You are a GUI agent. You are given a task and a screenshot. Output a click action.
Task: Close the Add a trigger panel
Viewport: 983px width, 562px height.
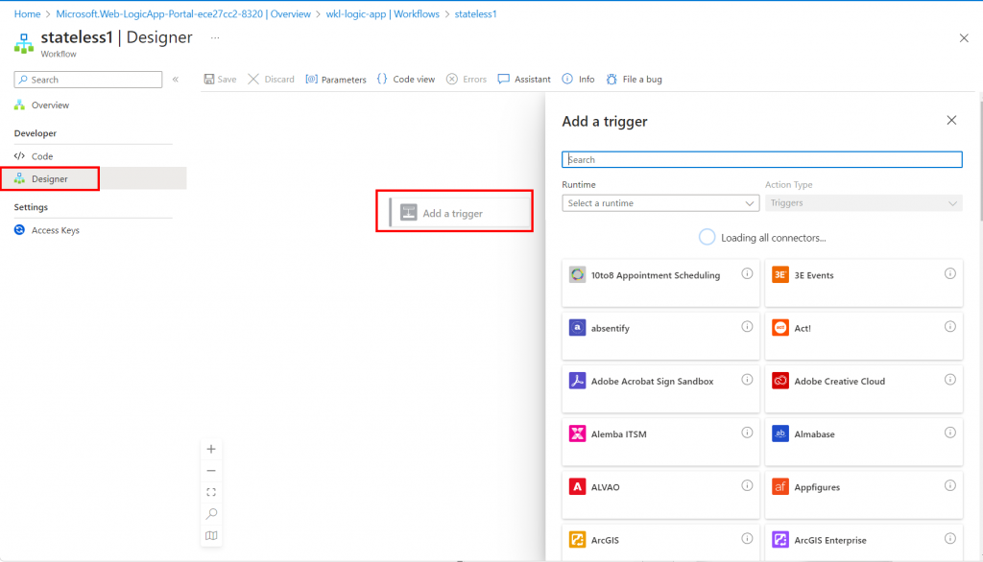point(951,120)
